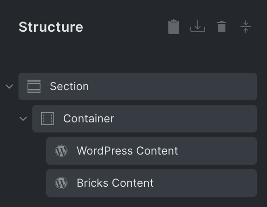Click empty space in Bricks Content row
This screenshot has width=267, height=207.
coord(204,183)
